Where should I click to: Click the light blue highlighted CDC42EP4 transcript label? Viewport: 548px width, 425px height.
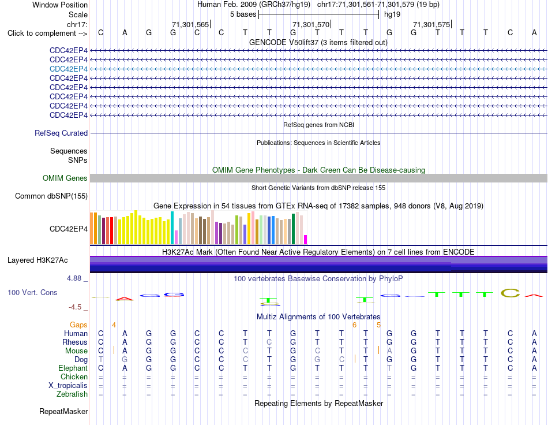tap(69, 69)
